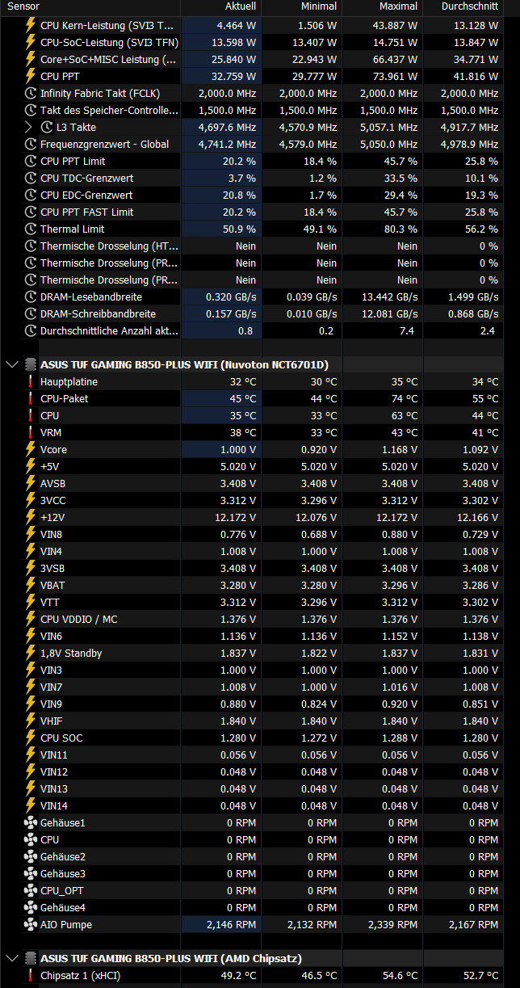Click the 13.442 GB/s maximal DRAM read value
The image size is (520, 988).
[390, 296]
